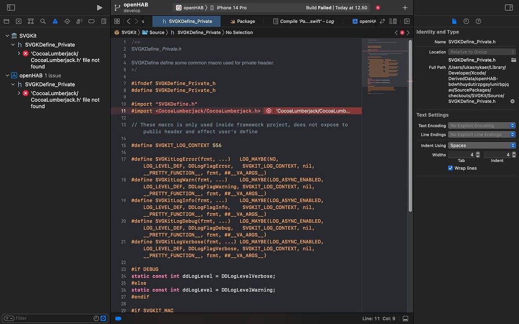Switch to the Package tab
The image size is (519, 324).
click(247, 21)
